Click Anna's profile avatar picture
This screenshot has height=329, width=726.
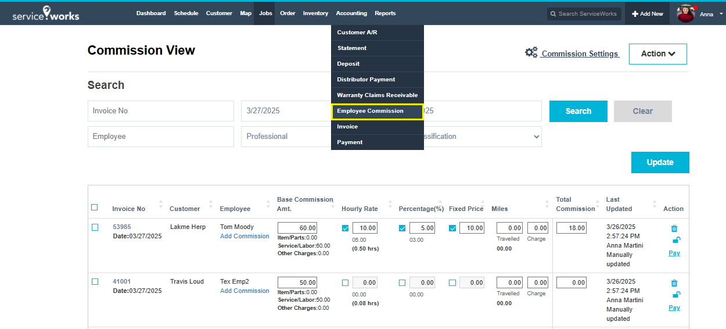686,13
